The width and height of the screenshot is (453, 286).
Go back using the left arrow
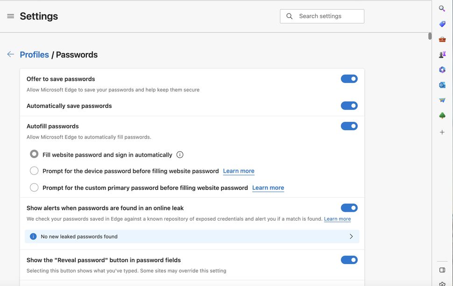tap(10, 55)
